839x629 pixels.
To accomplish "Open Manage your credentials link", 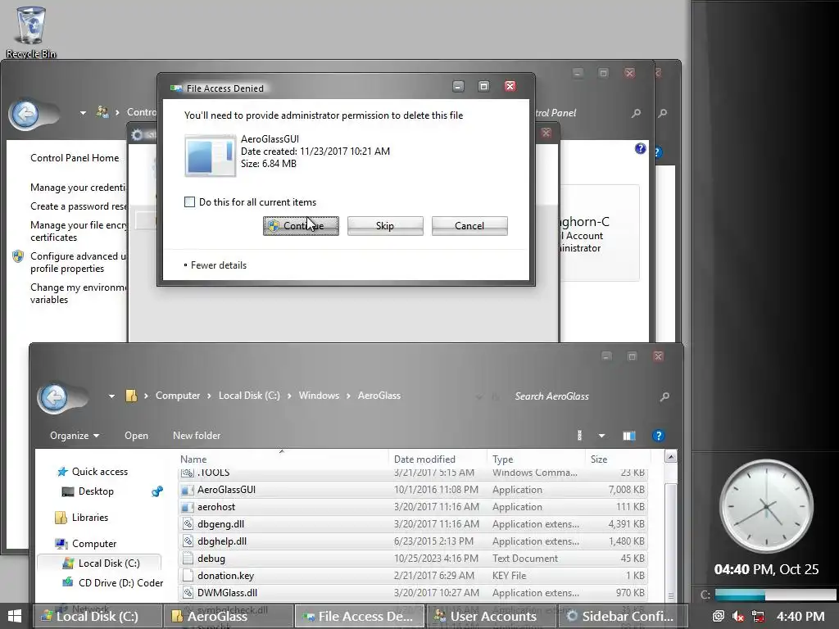I will pos(78,188).
